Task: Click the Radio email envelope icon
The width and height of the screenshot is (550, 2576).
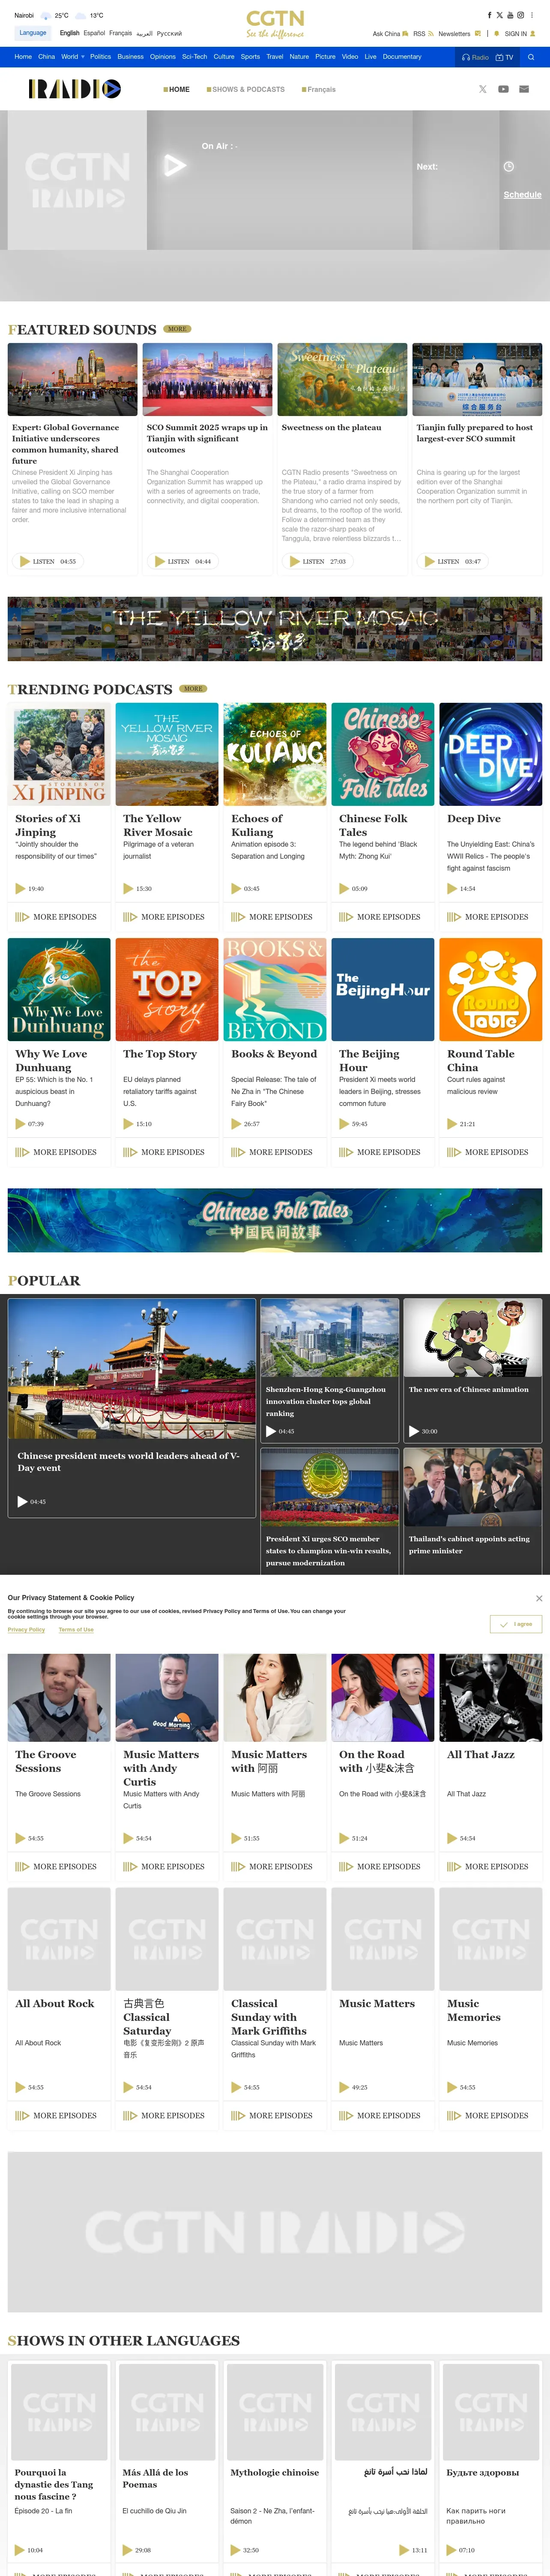Action: click(x=524, y=89)
